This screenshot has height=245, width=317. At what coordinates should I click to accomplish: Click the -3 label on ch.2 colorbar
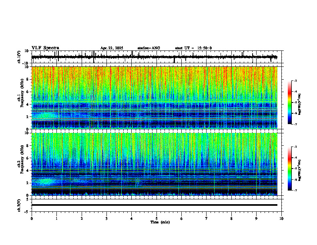(295, 147)
